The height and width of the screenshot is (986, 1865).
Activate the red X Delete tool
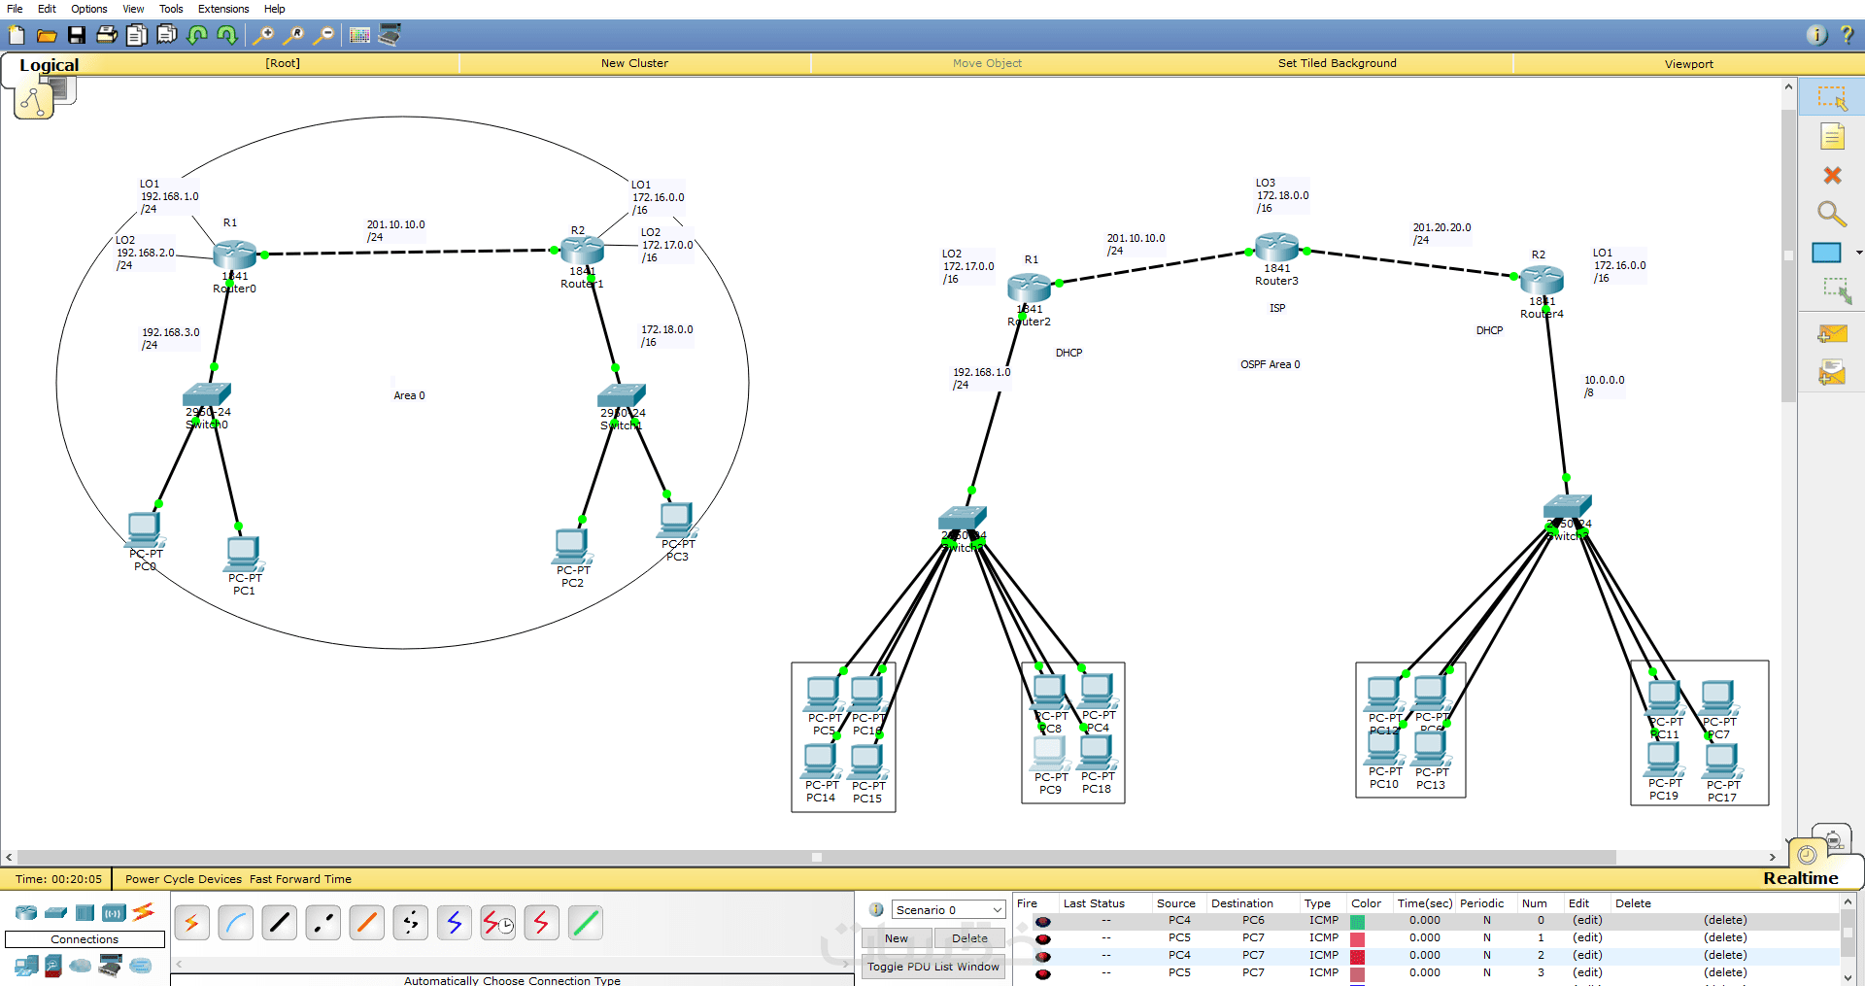1832,176
